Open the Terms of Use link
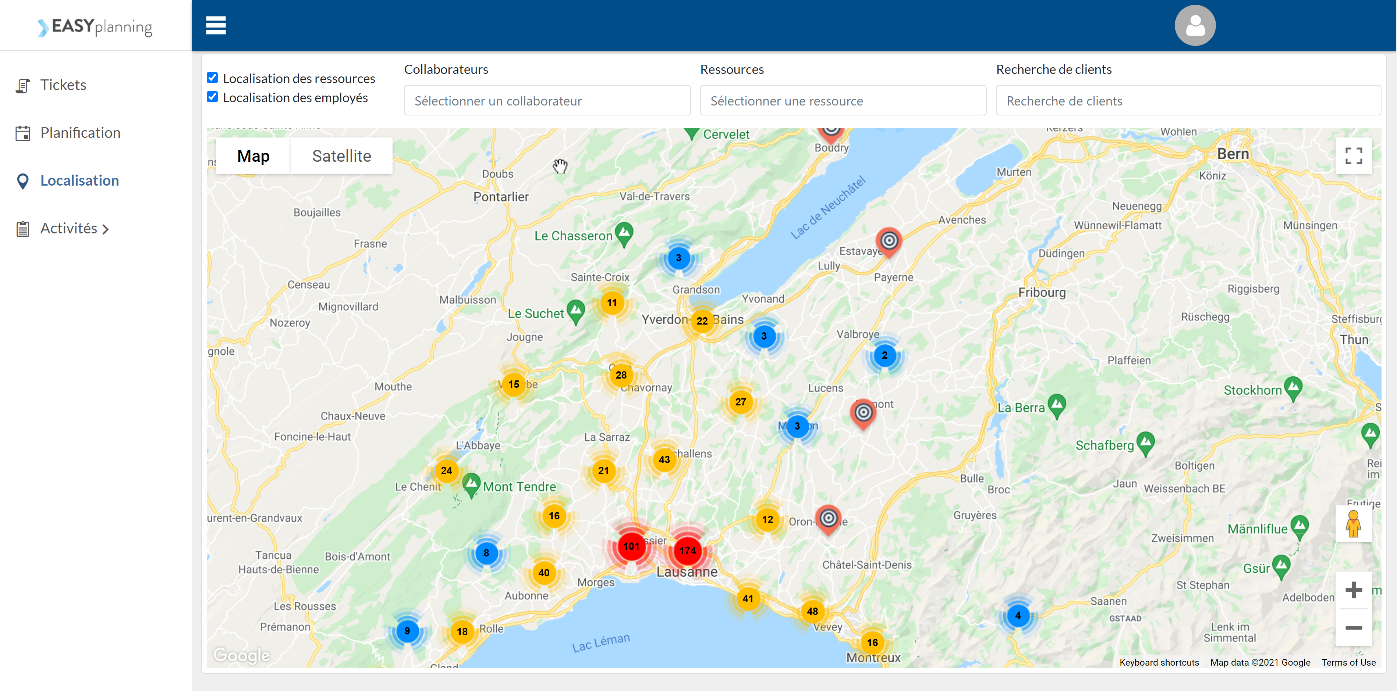1397x691 pixels. 1348,662
